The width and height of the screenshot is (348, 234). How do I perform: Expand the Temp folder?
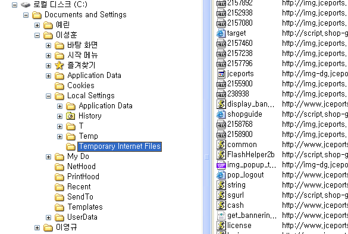pyautogui.click(x=59, y=137)
